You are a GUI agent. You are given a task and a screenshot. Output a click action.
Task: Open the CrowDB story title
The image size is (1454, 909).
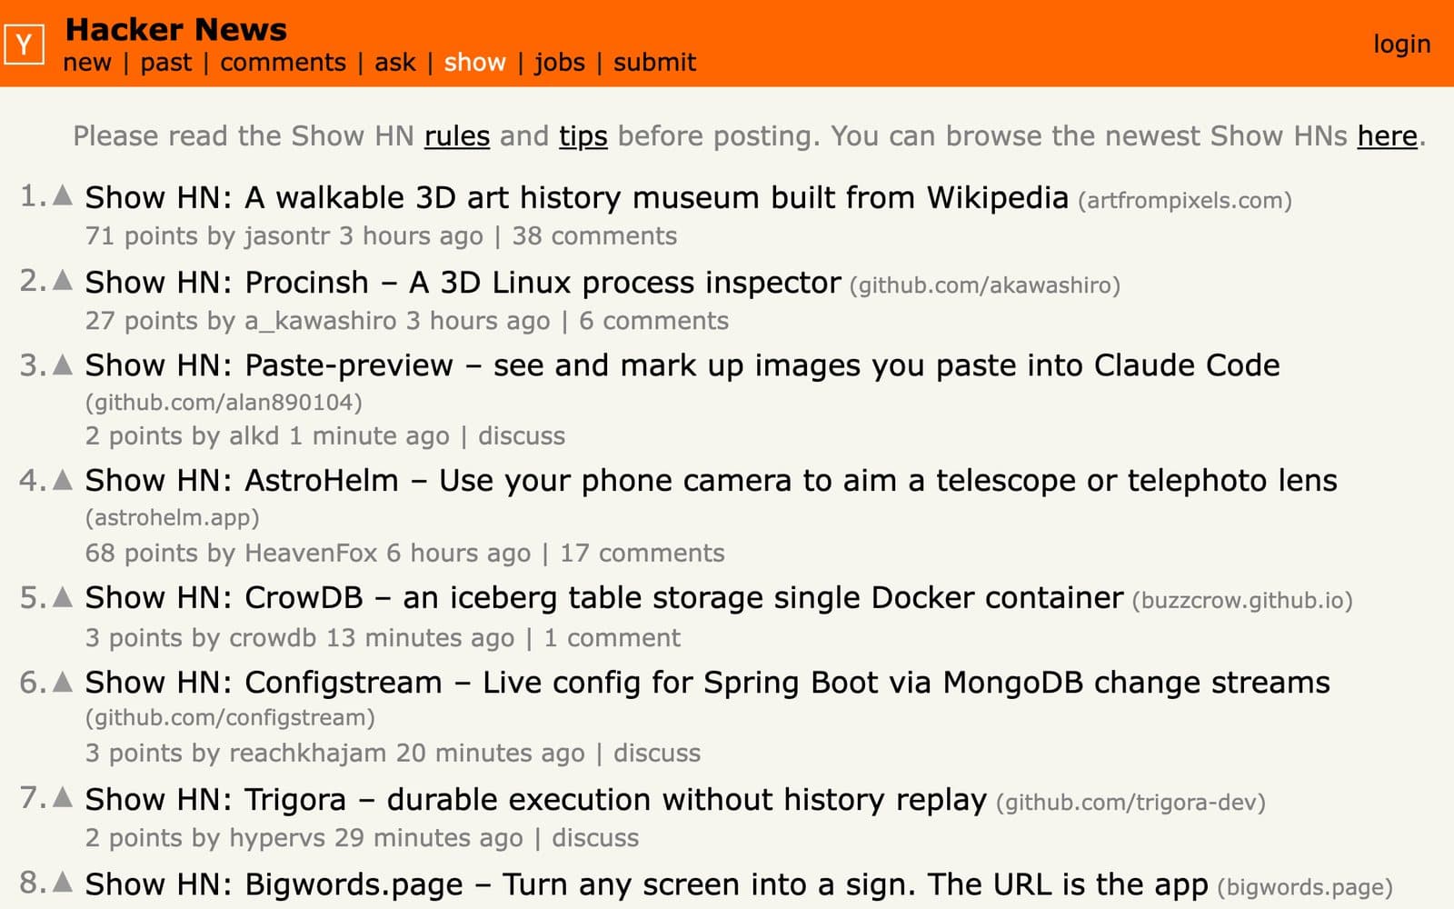click(603, 598)
